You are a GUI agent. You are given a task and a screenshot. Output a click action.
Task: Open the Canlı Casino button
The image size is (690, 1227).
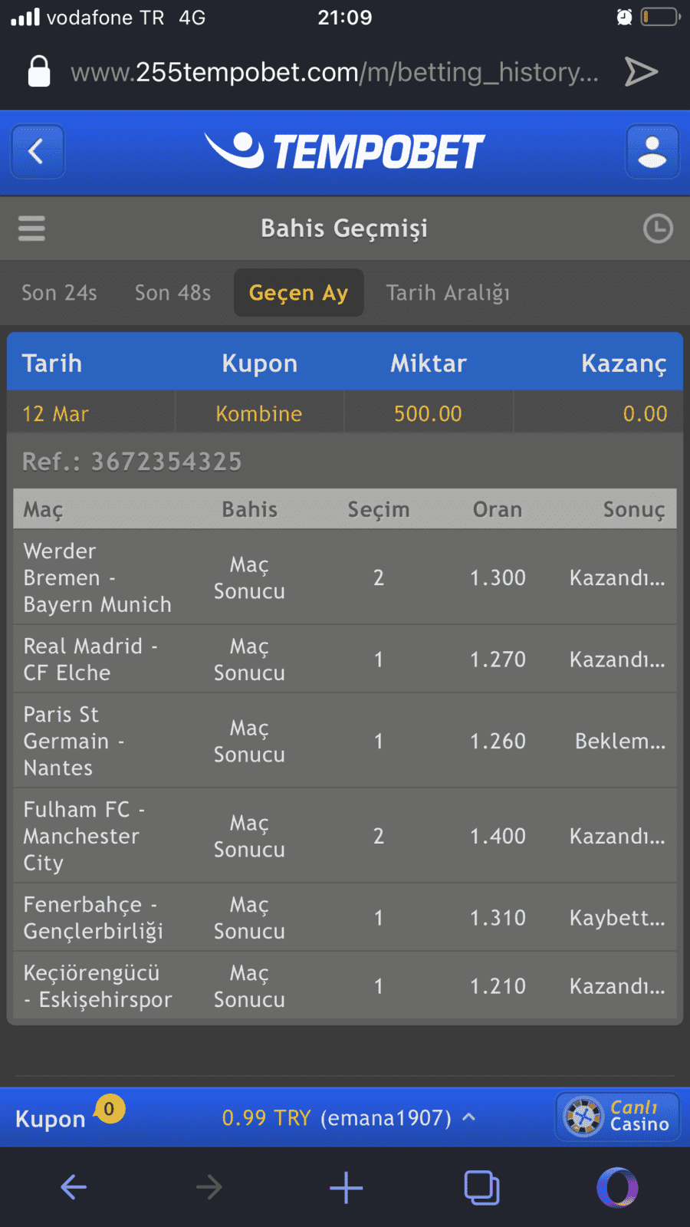pyautogui.click(x=618, y=1117)
